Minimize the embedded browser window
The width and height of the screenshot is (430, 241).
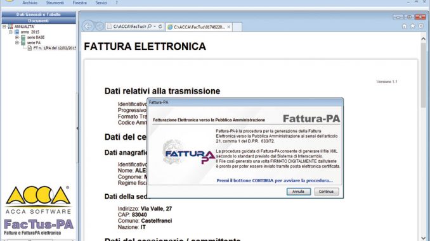tap(398, 17)
